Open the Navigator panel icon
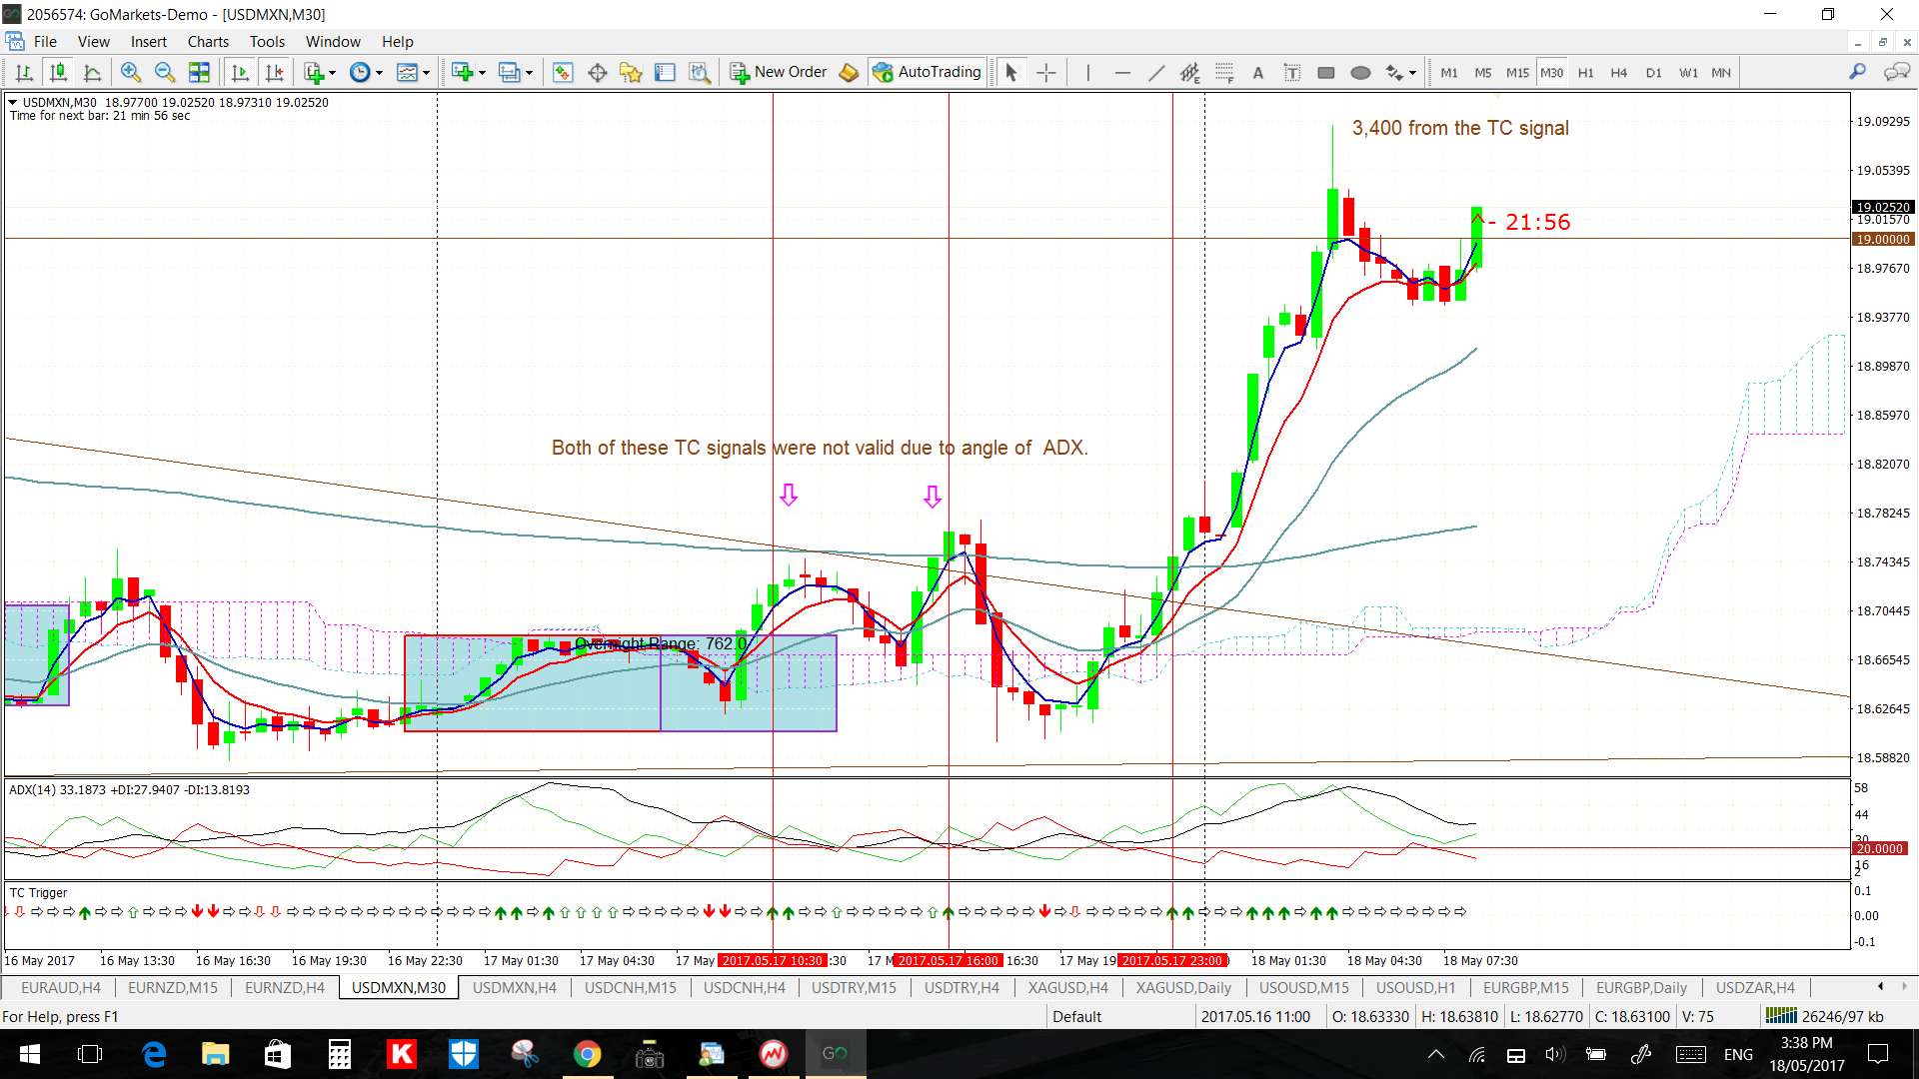 coord(631,72)
